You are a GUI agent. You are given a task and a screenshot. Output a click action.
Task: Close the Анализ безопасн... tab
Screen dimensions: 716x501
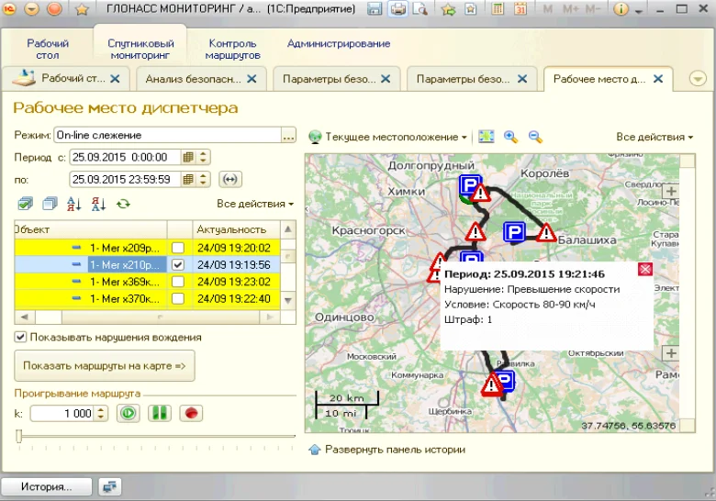click(x=252, y=79)
